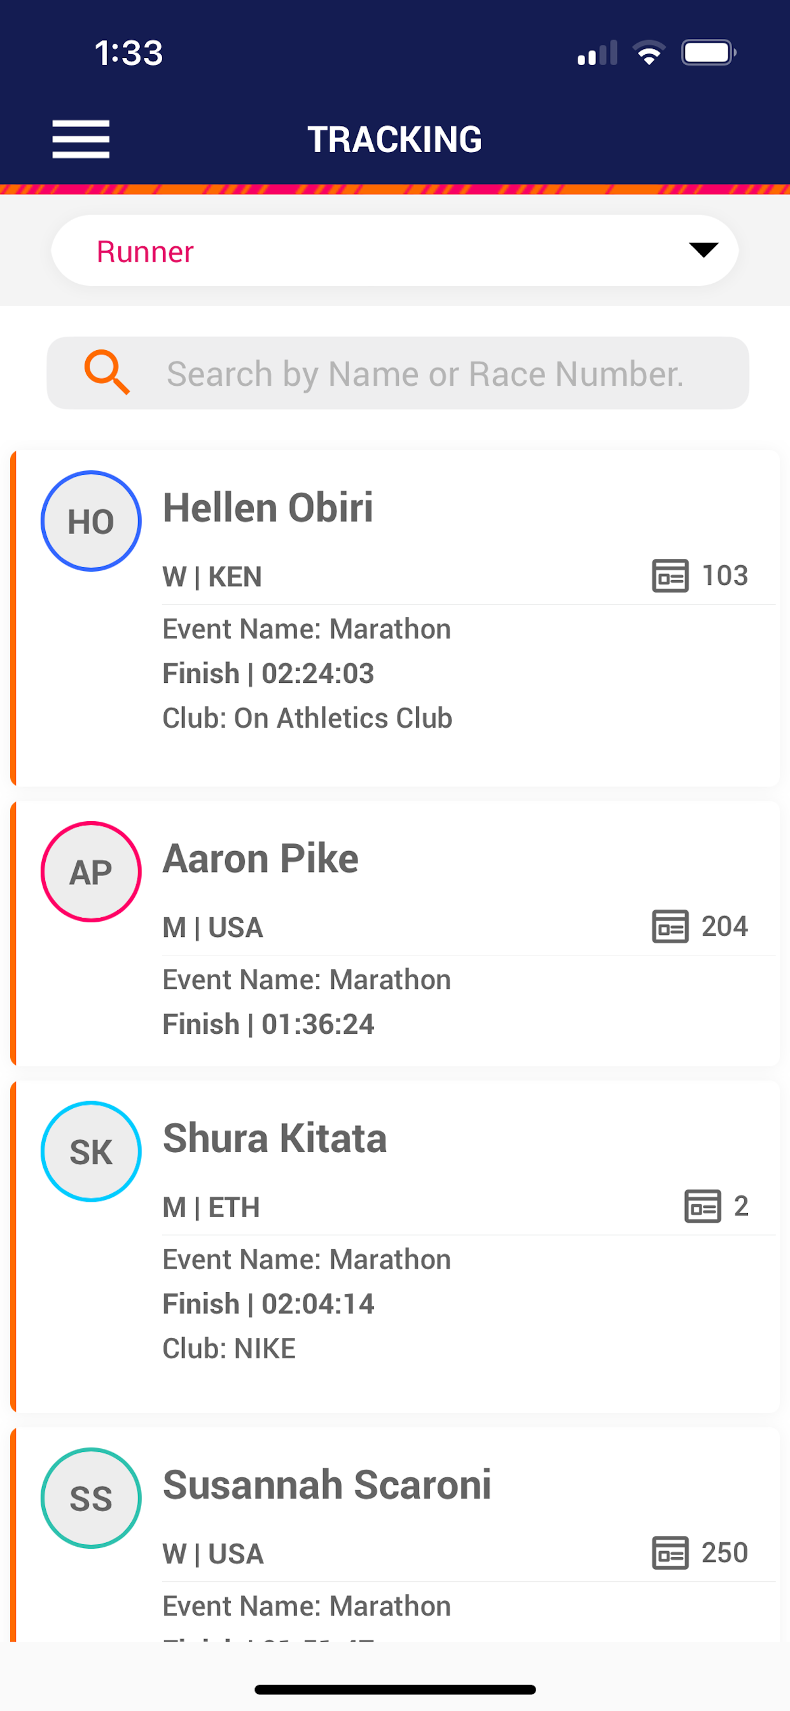Tap the bib icon next to 103
Screen dimensions: 790x1711
click(x=670, y=575)
